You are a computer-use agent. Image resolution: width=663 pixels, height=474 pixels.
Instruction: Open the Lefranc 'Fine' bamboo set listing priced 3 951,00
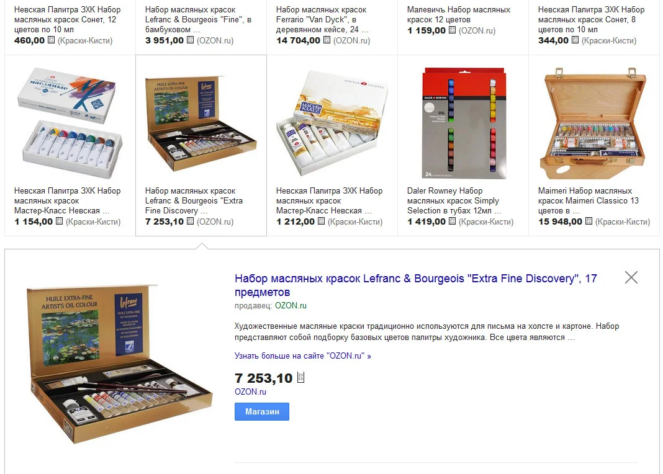click(x=198, y=19)
